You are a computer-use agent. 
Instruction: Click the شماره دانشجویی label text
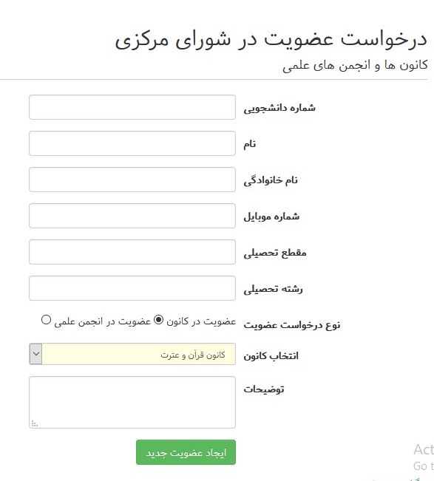tap(279, 108)
